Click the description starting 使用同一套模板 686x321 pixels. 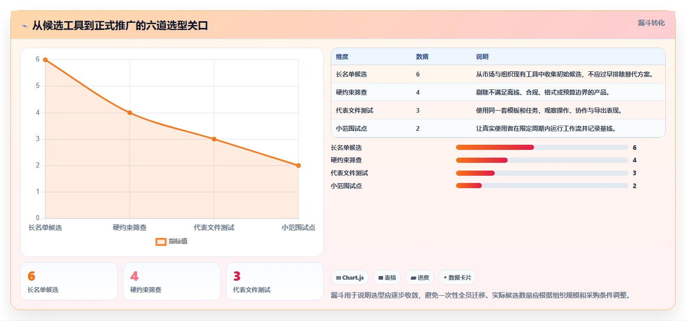pos(549,111)
